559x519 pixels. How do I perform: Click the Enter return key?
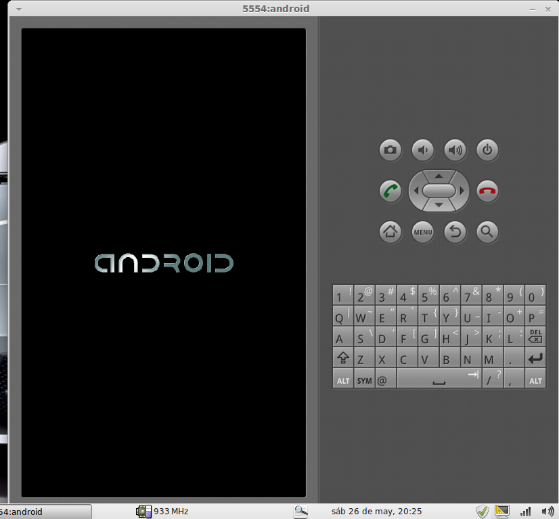point(535,357)
